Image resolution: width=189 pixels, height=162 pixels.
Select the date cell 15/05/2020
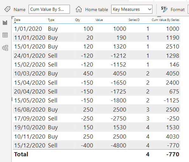[30, 100]
